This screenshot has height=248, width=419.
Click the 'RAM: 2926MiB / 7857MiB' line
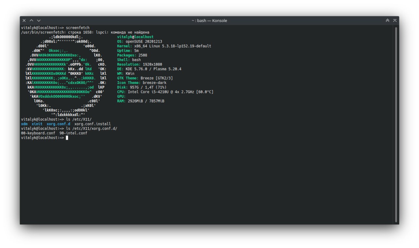(141, 101)
